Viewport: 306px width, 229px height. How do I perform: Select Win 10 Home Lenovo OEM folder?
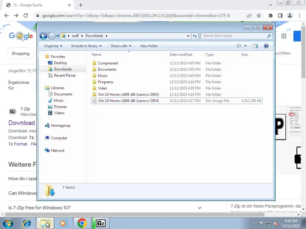point(128,95)
